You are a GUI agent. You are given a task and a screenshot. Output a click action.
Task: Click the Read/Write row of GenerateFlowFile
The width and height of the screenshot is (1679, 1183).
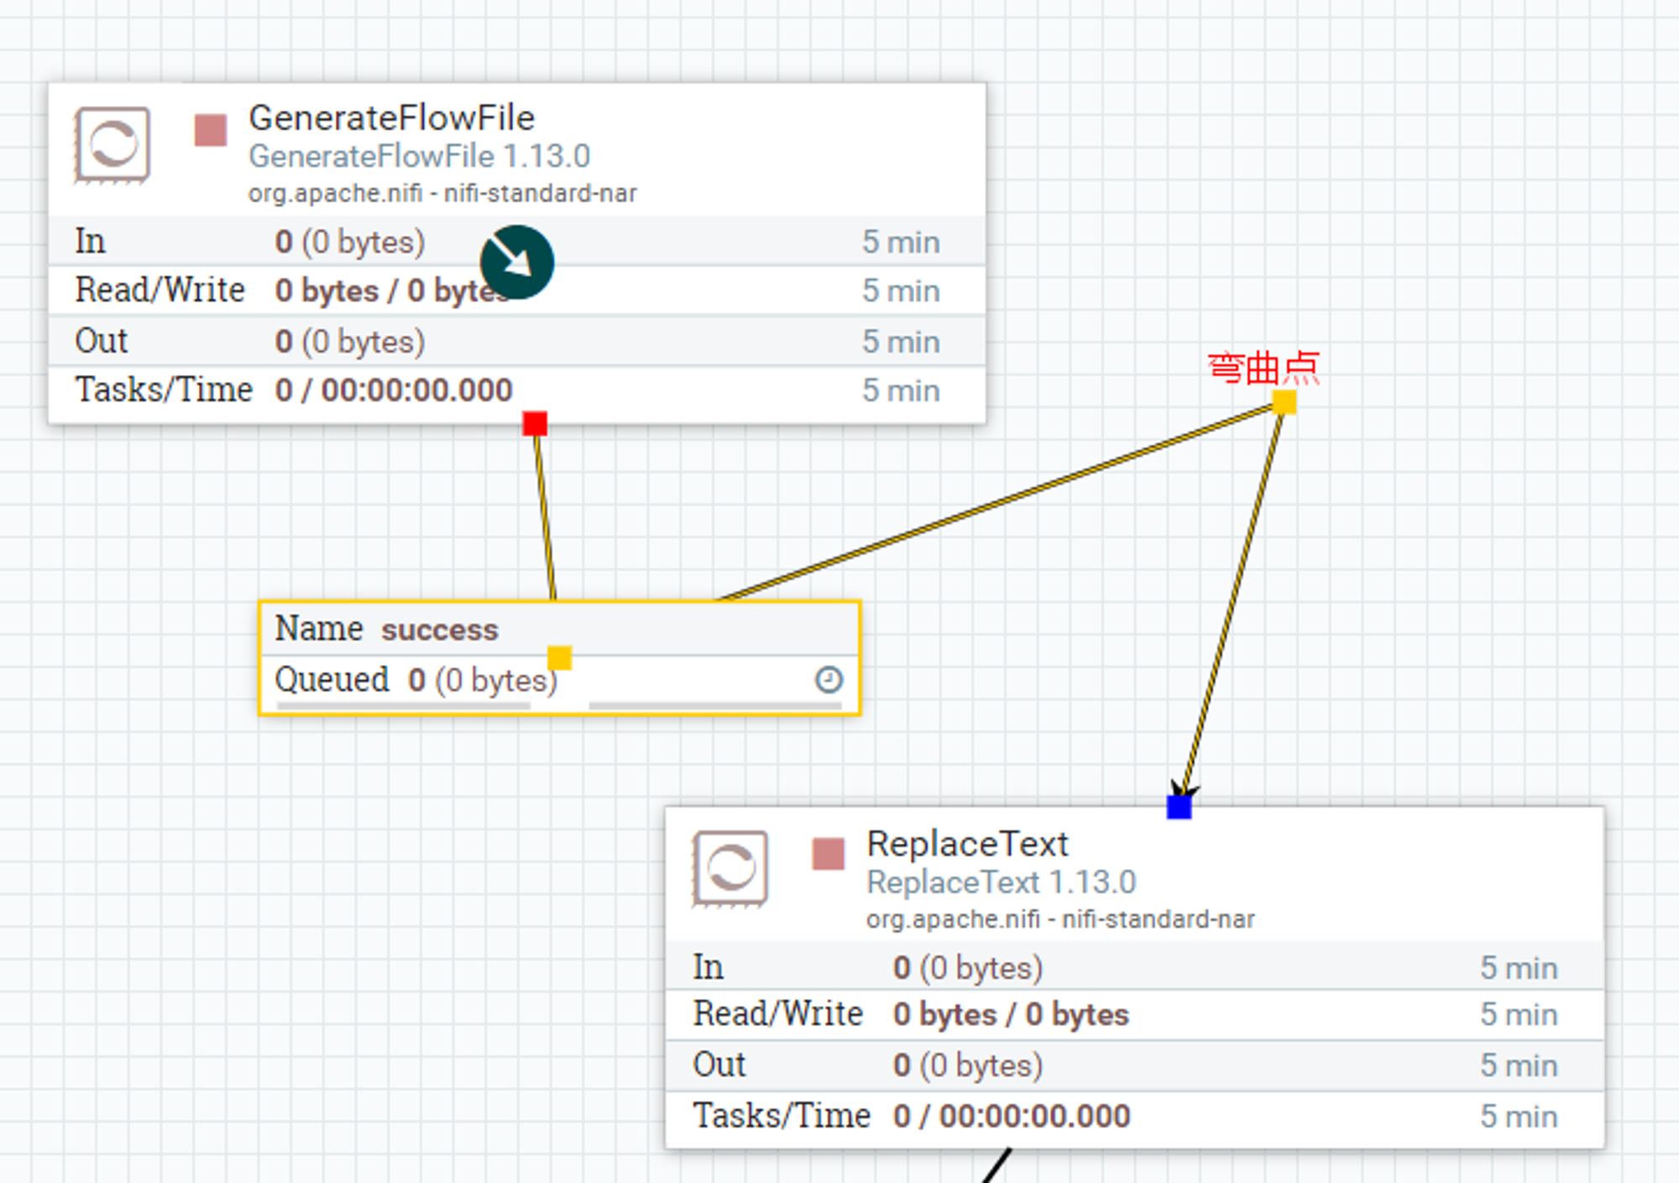point(517,291)
